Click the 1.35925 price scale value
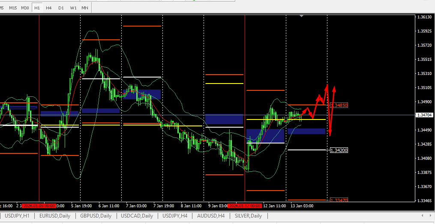 click(x=424, y=31)
